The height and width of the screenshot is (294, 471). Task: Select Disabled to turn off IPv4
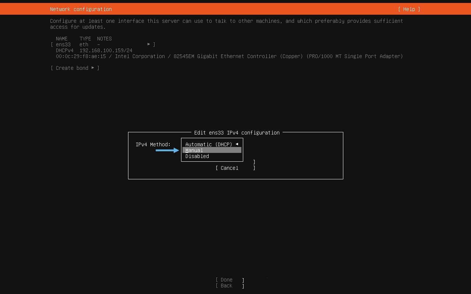point(197,156)
